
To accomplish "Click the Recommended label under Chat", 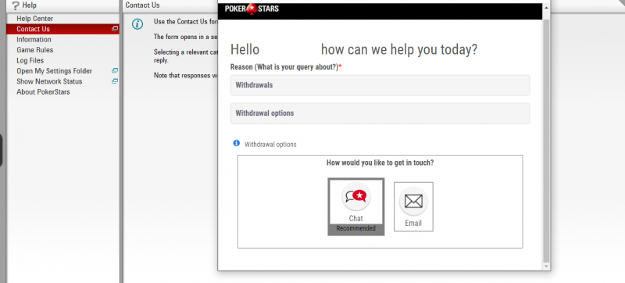I will point(356,228).
